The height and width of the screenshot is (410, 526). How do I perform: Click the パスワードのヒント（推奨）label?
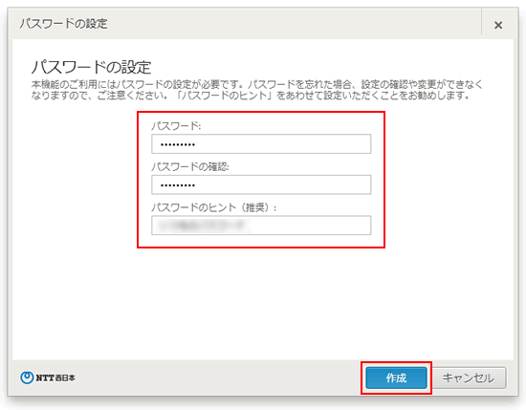click(214, 207)
